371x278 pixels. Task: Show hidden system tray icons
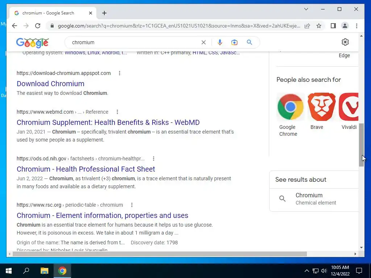pyautogui.click(x=307, y=271)
